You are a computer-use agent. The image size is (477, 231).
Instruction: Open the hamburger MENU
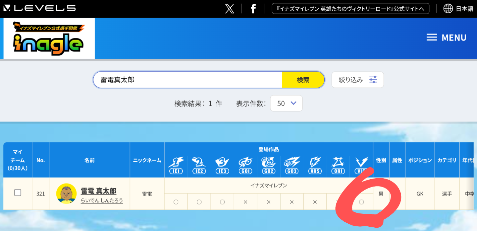[x=446, y=38]
